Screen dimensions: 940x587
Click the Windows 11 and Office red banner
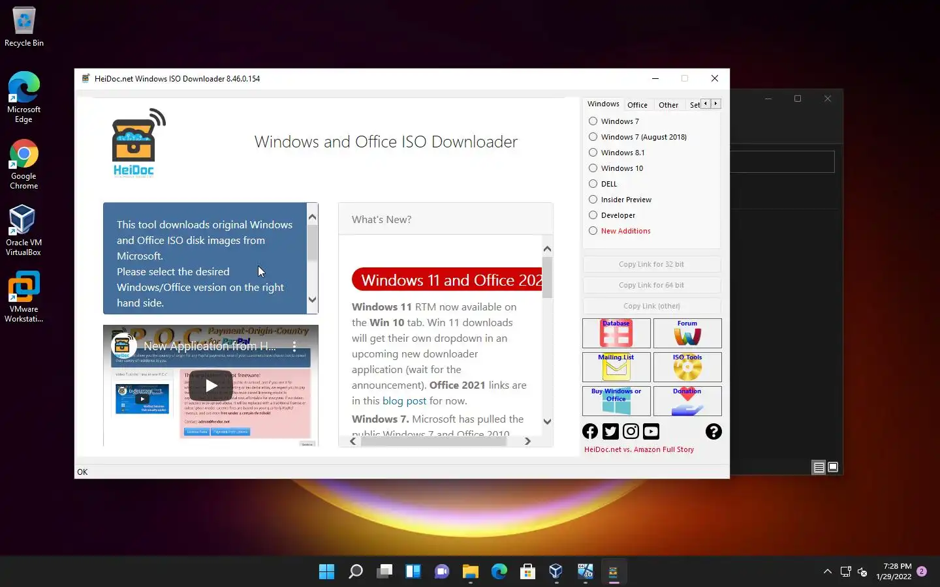coord(448,280)
